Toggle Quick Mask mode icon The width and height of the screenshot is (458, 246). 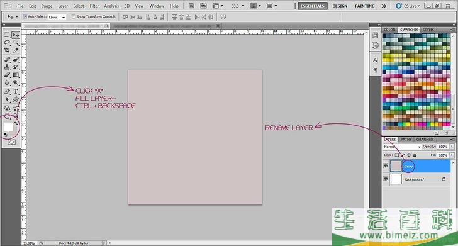coord(12,142)
